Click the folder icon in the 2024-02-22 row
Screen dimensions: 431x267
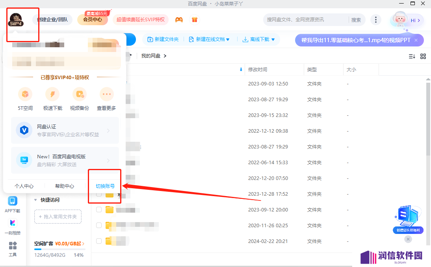110,241
